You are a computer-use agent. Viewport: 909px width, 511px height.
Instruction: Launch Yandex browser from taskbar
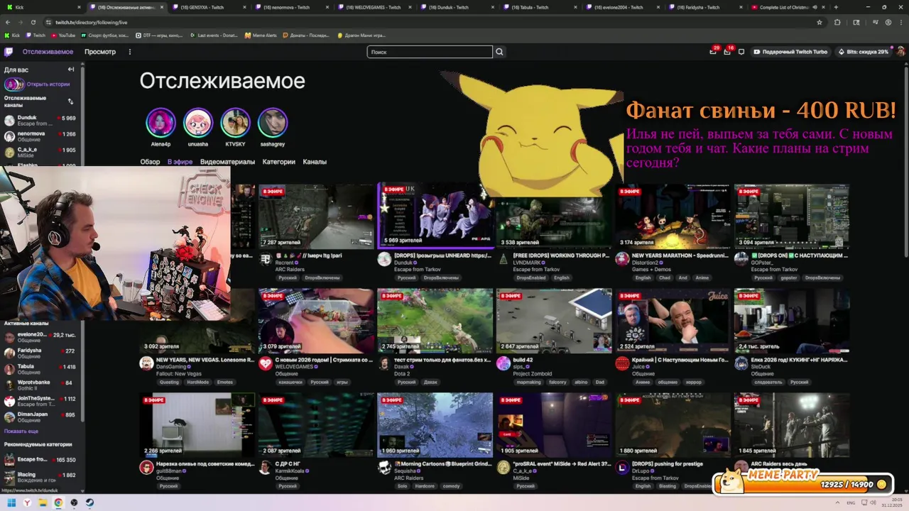point(27,502)
